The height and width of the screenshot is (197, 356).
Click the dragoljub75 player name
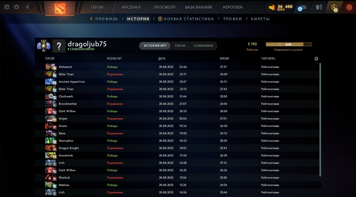pyautogui.click(x=87, y=44)
